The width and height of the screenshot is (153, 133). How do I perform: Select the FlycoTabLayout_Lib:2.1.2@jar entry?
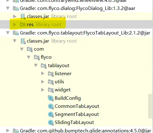tap(85, 33)
